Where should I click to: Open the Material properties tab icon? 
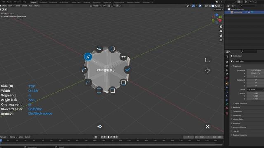(227, 108)
